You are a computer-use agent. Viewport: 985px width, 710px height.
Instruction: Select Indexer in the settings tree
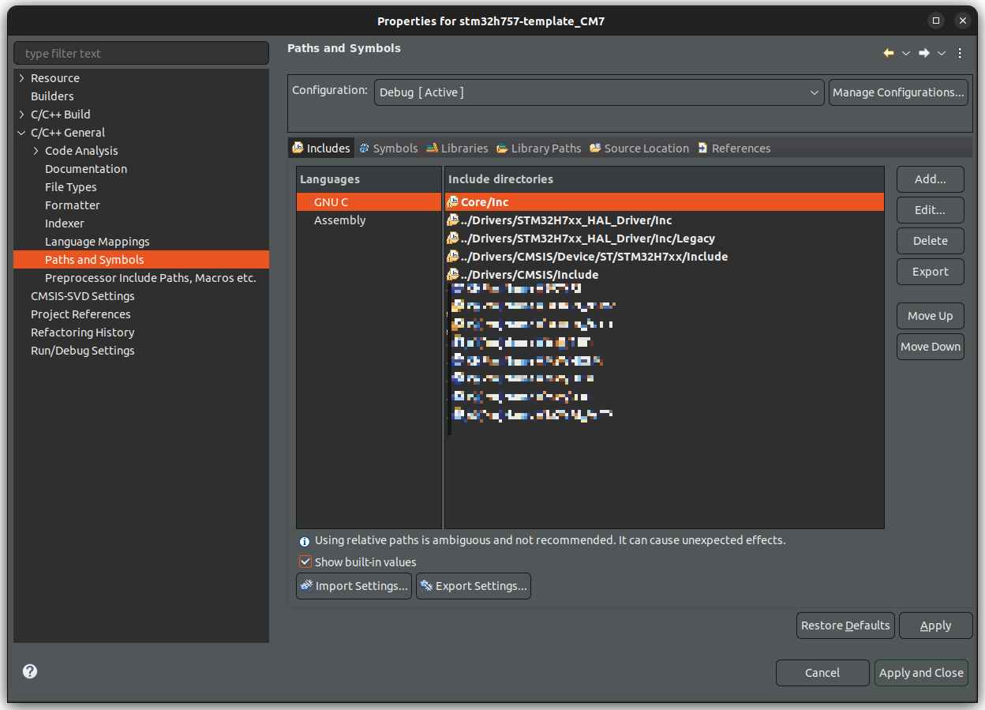[x=65, y=224]
